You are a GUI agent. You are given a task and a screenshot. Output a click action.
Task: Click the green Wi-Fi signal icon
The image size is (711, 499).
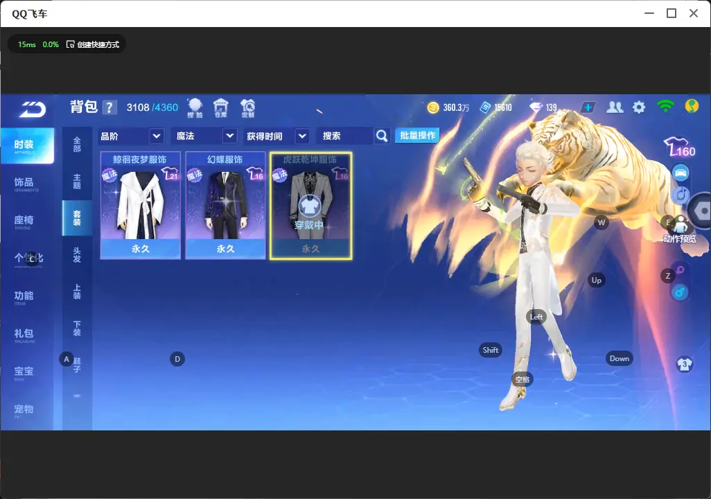[665, 107]
